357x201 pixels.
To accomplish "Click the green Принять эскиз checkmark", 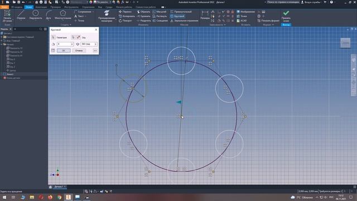I will pos(286,16).
